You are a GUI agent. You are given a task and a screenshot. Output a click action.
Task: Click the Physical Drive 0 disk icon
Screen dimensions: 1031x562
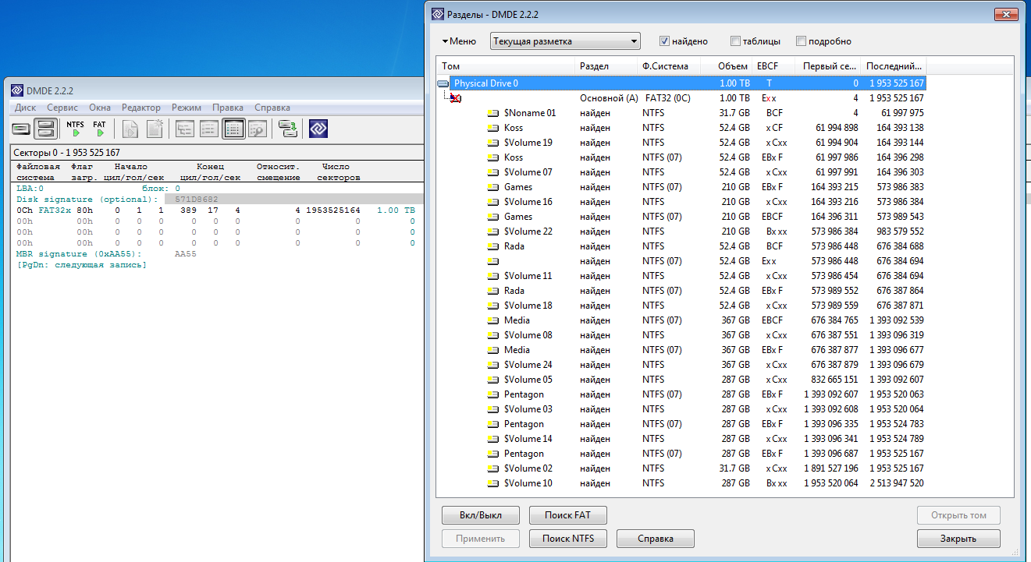tap(443, 83)
